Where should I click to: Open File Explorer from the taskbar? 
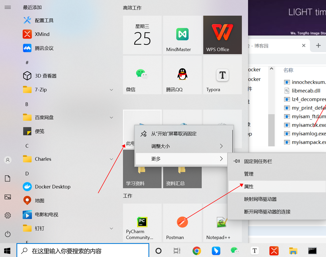[293, 251]
